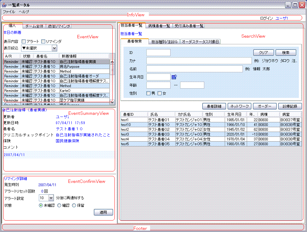Viewport: 307px width, 232px height.
Task: Click the event list scroll down arrow
Action: 112,102
